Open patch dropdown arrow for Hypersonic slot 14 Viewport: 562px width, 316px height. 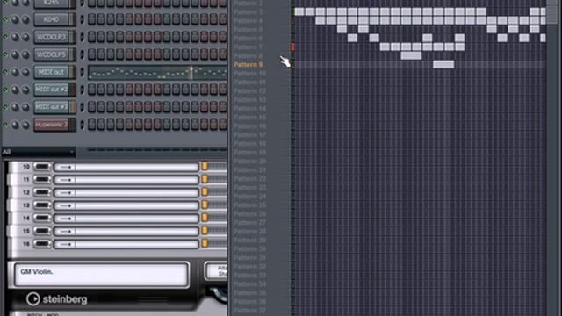[x=66, y=219]
